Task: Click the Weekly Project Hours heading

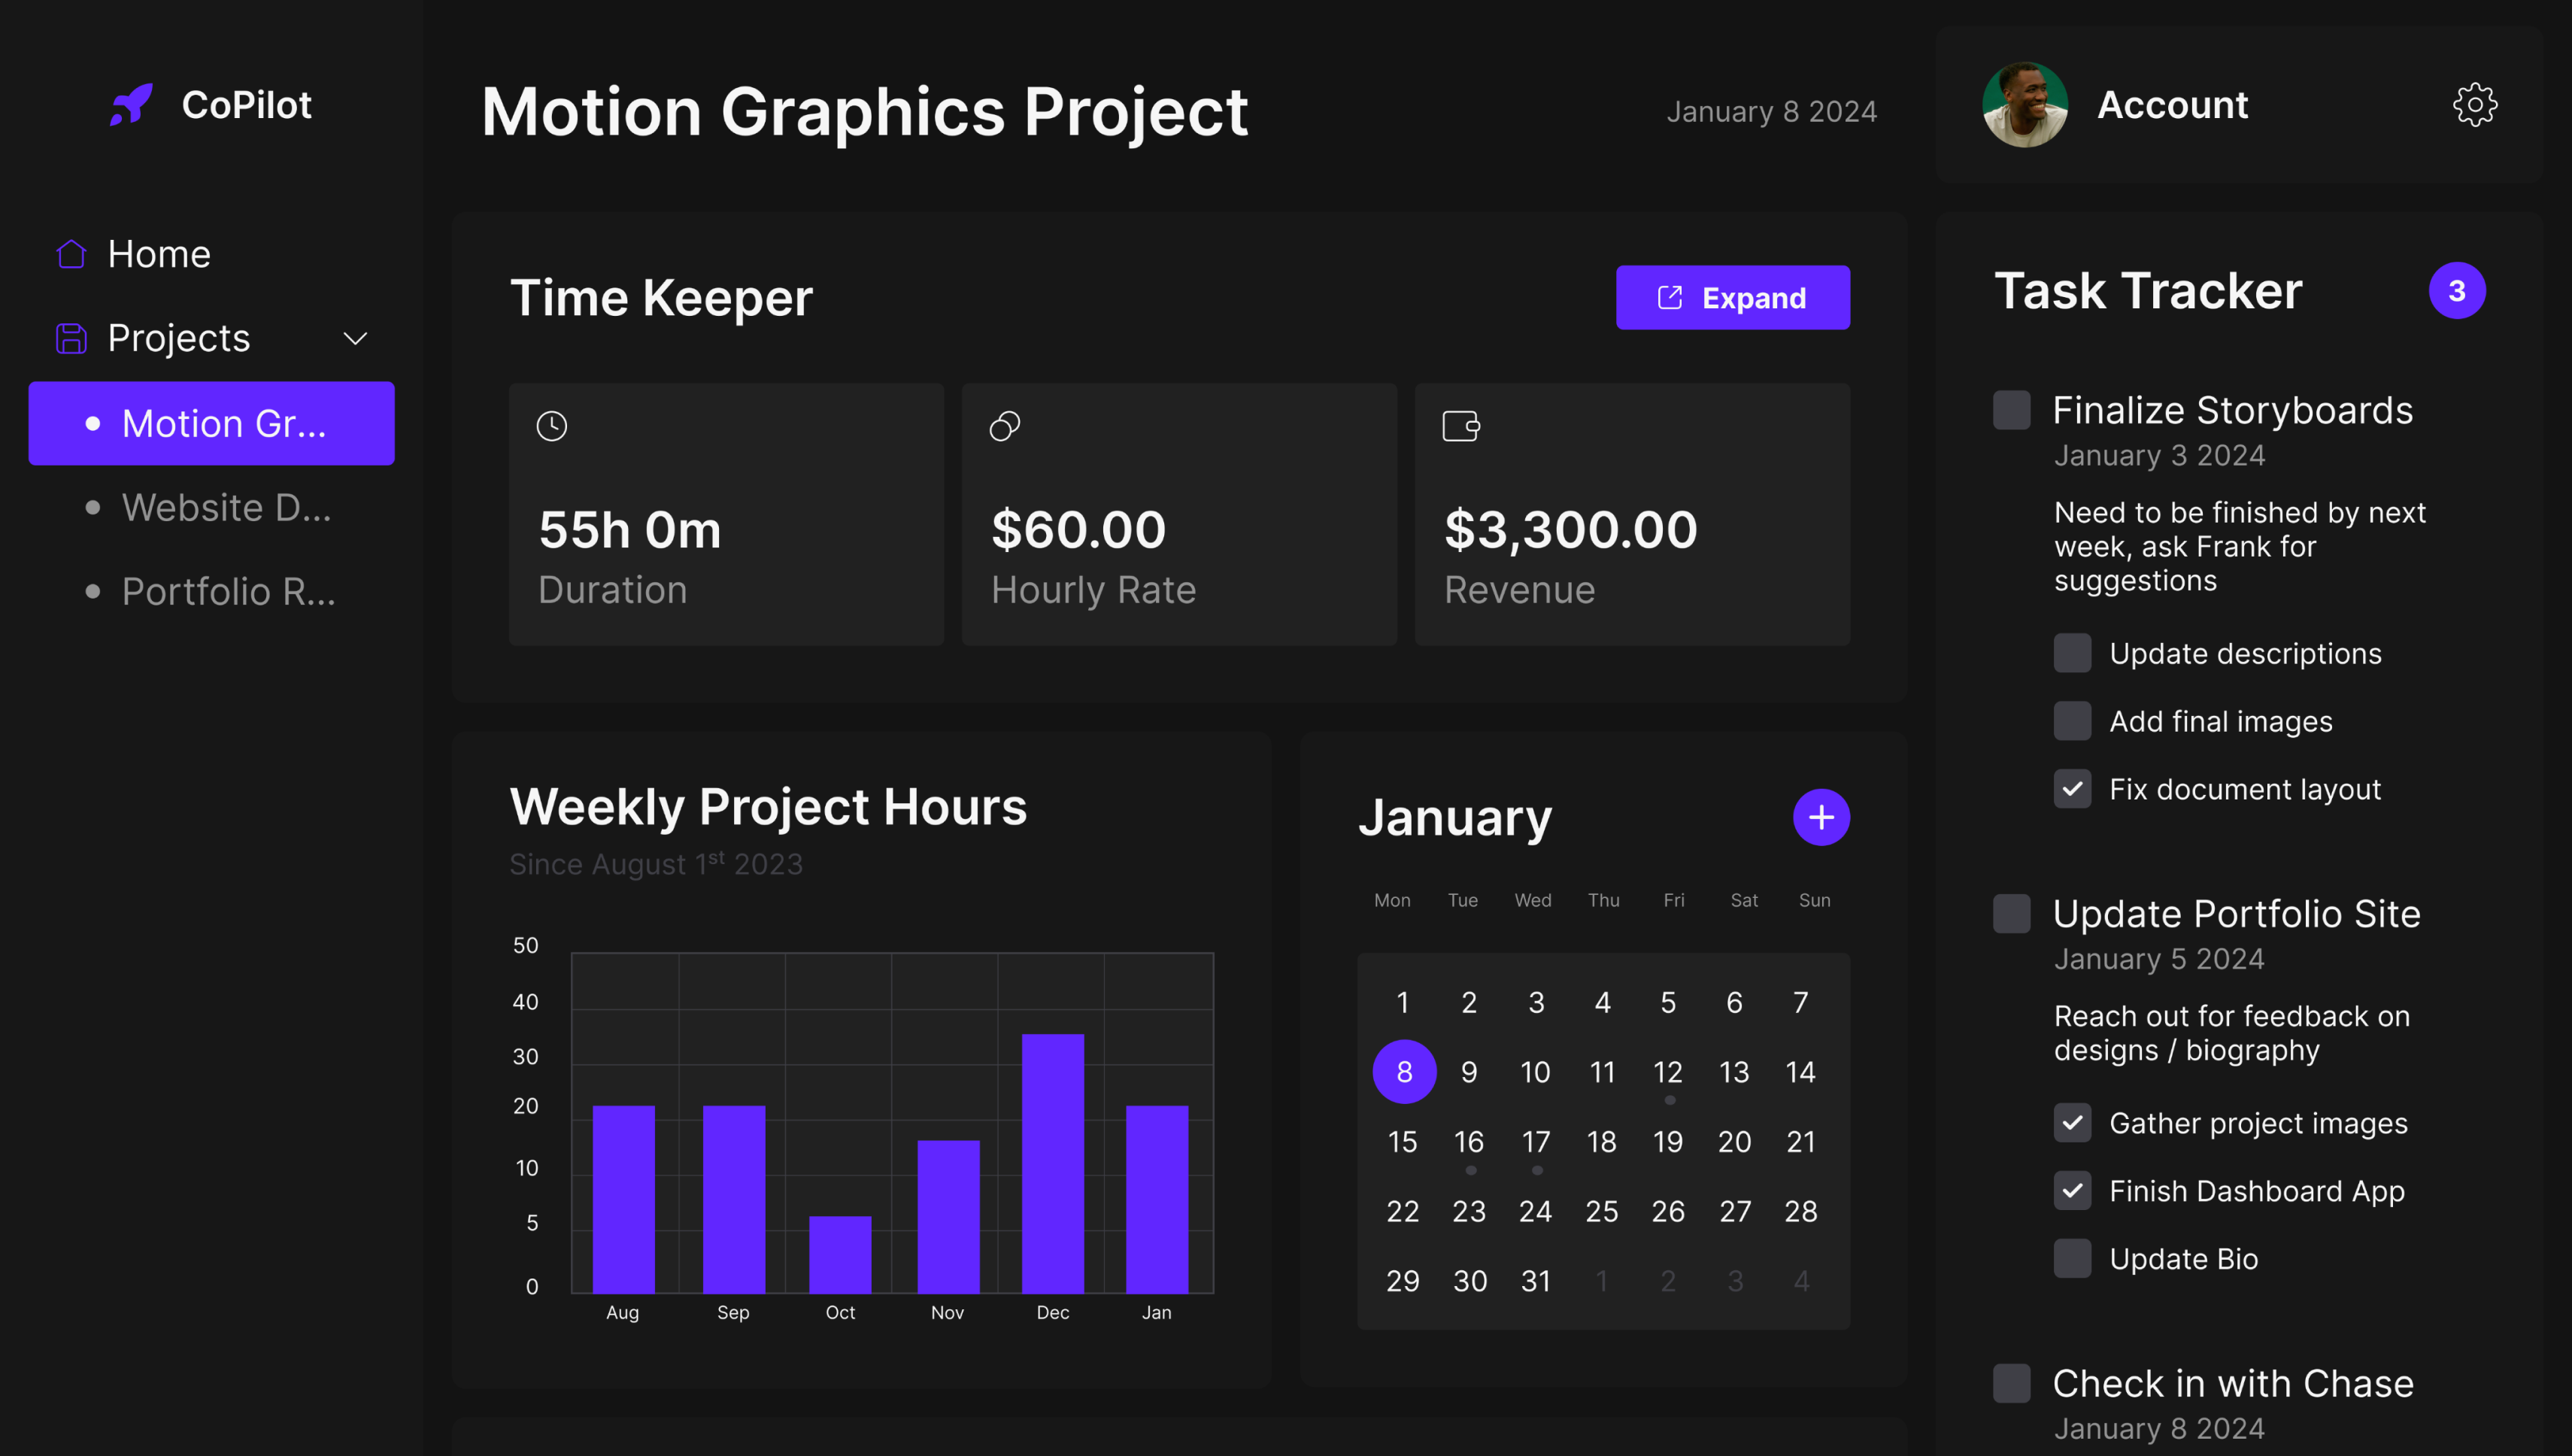Action: pos(768,807)
